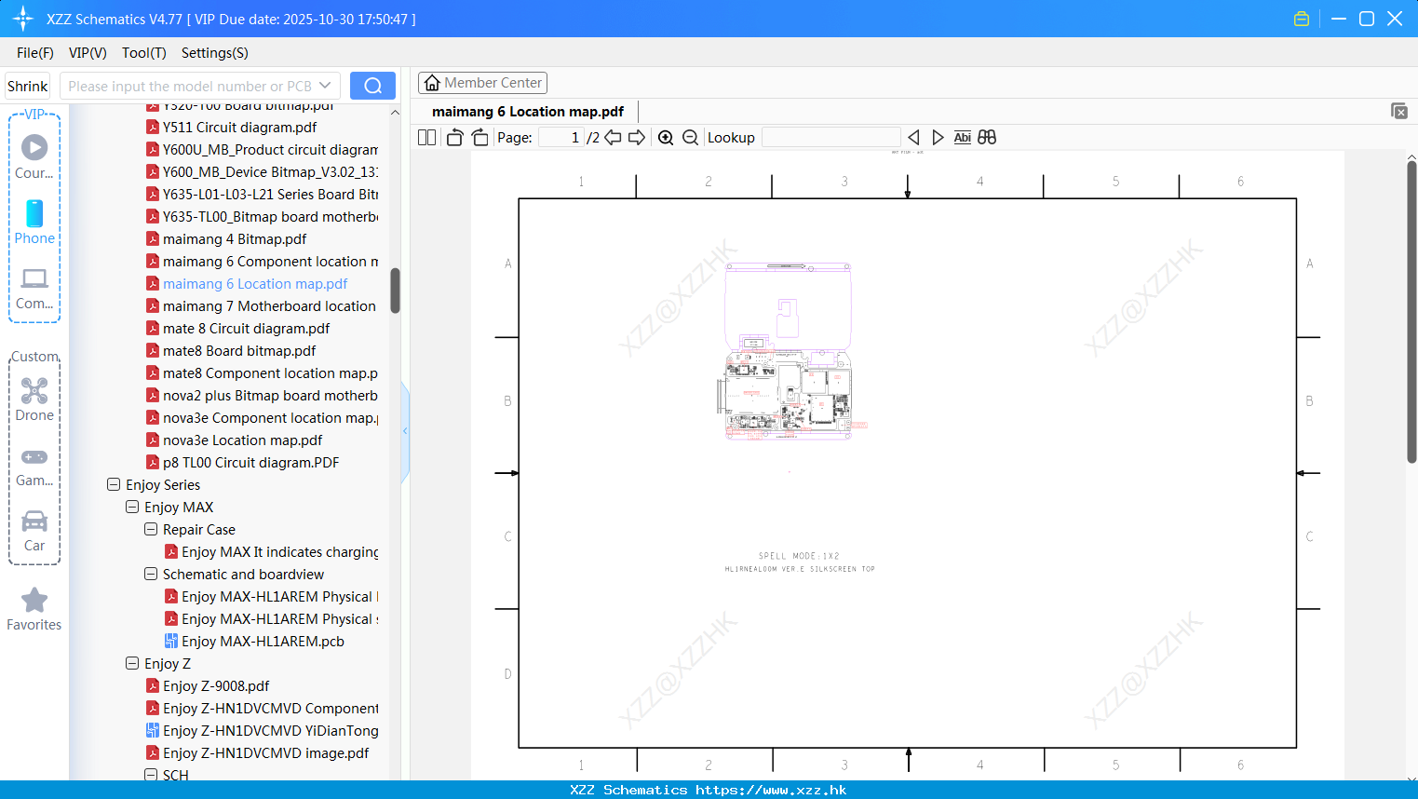Open the Member Center
The height and width of the screenshot is (799, 1418).
482,83
